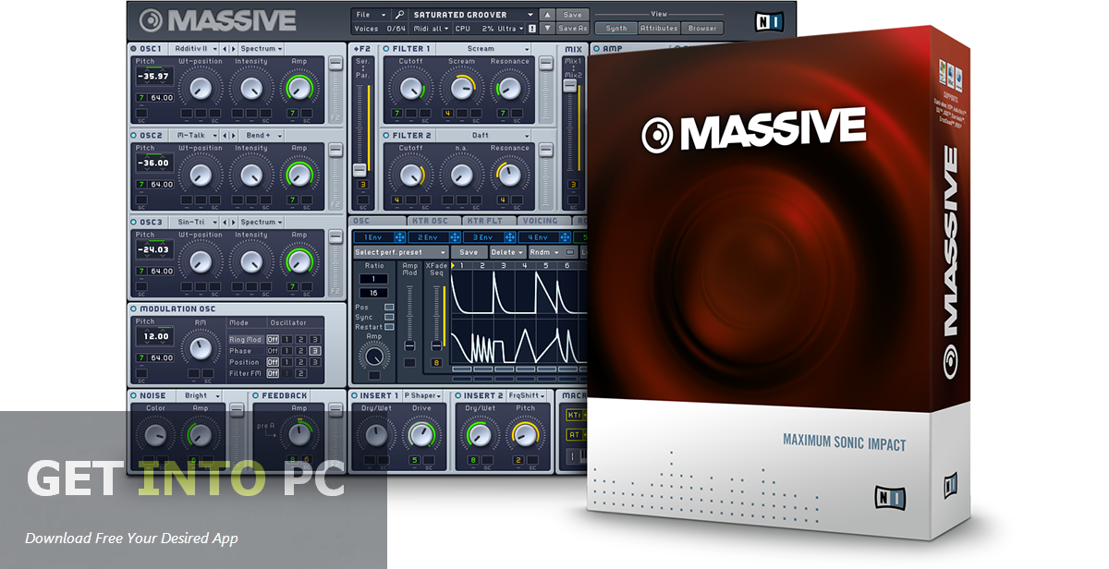Select oscillator 2 for Filter FM
Screen dimensions: 1109x569
301,373
